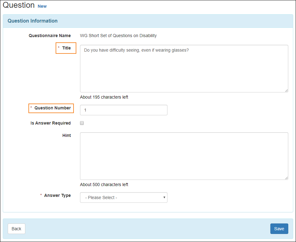Click the Save button
This screenshot has height=242, width=296.
(279, 229)
